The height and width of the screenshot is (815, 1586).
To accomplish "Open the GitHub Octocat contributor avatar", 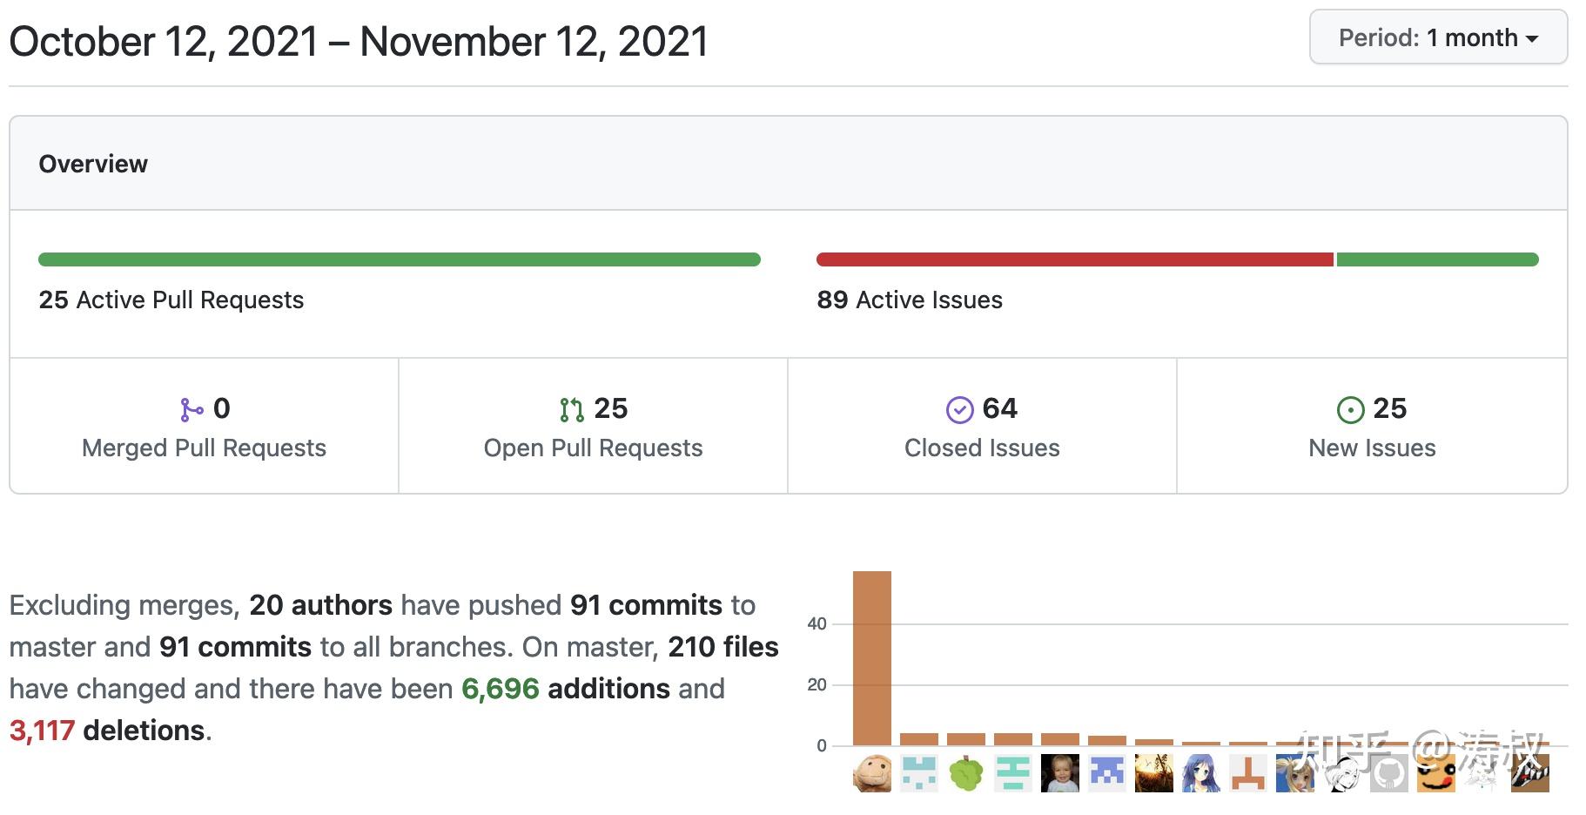I will point(1389,773).
